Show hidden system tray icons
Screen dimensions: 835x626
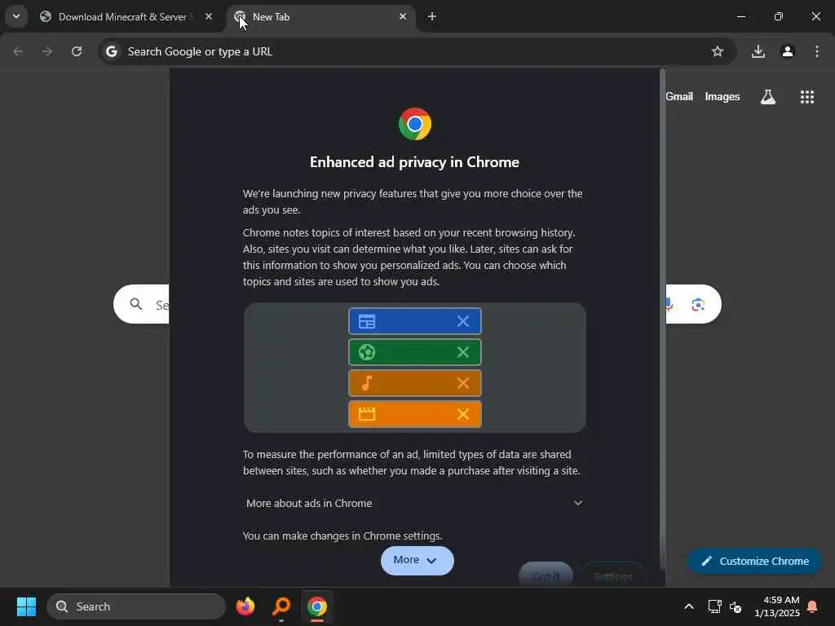[x=688, y=606]
